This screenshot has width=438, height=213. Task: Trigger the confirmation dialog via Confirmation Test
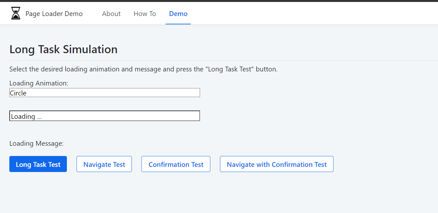(176, 164)
